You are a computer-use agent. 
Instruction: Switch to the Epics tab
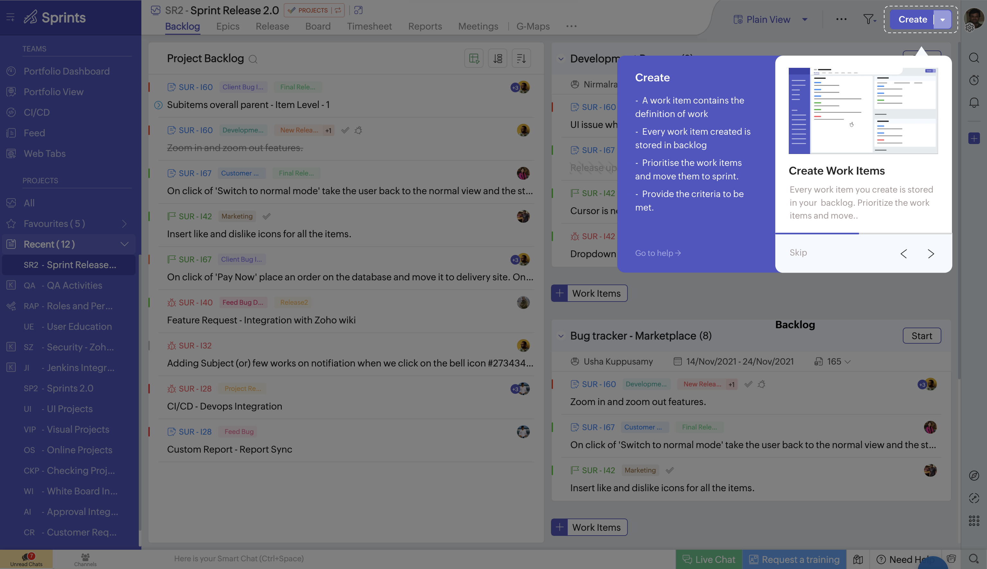228,26
